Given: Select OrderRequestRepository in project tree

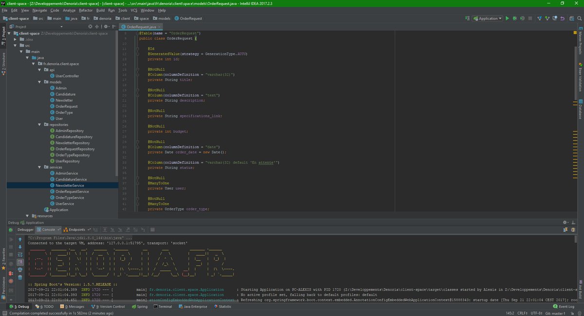Looking at the screenshot, I should (73, 149).
